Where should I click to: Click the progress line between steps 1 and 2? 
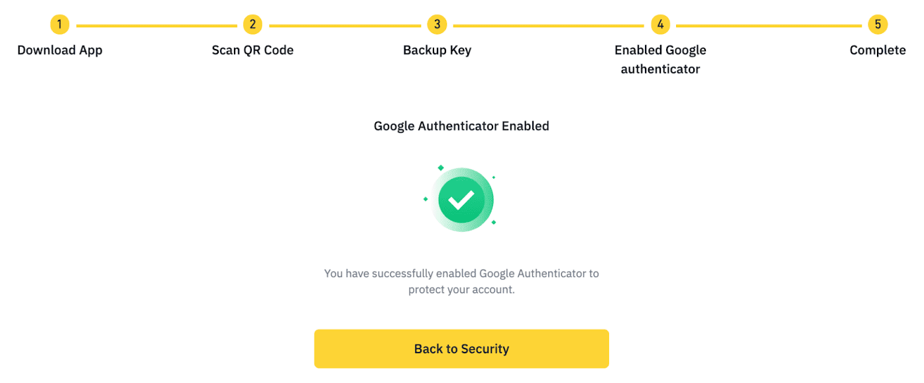point(156,24)
